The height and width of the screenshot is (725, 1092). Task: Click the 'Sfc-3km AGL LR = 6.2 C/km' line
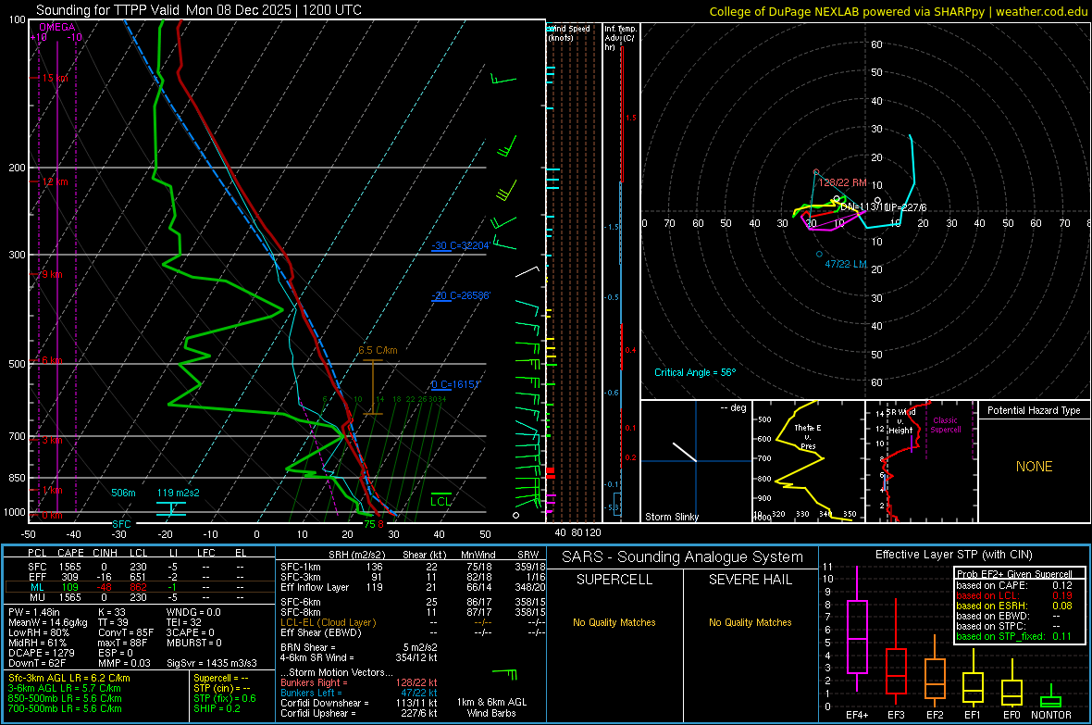tap(69, 678)
